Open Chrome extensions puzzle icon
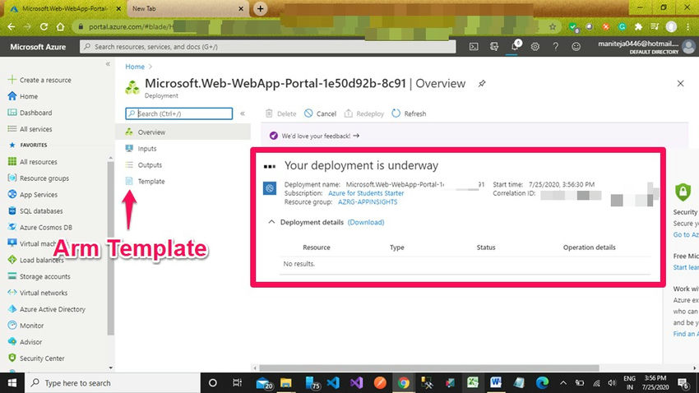Screen dimensions: 699x393 [x=638, y=27]
